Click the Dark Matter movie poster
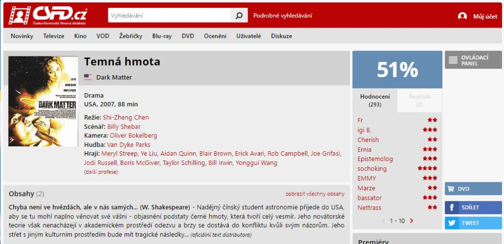 (43, 101)
